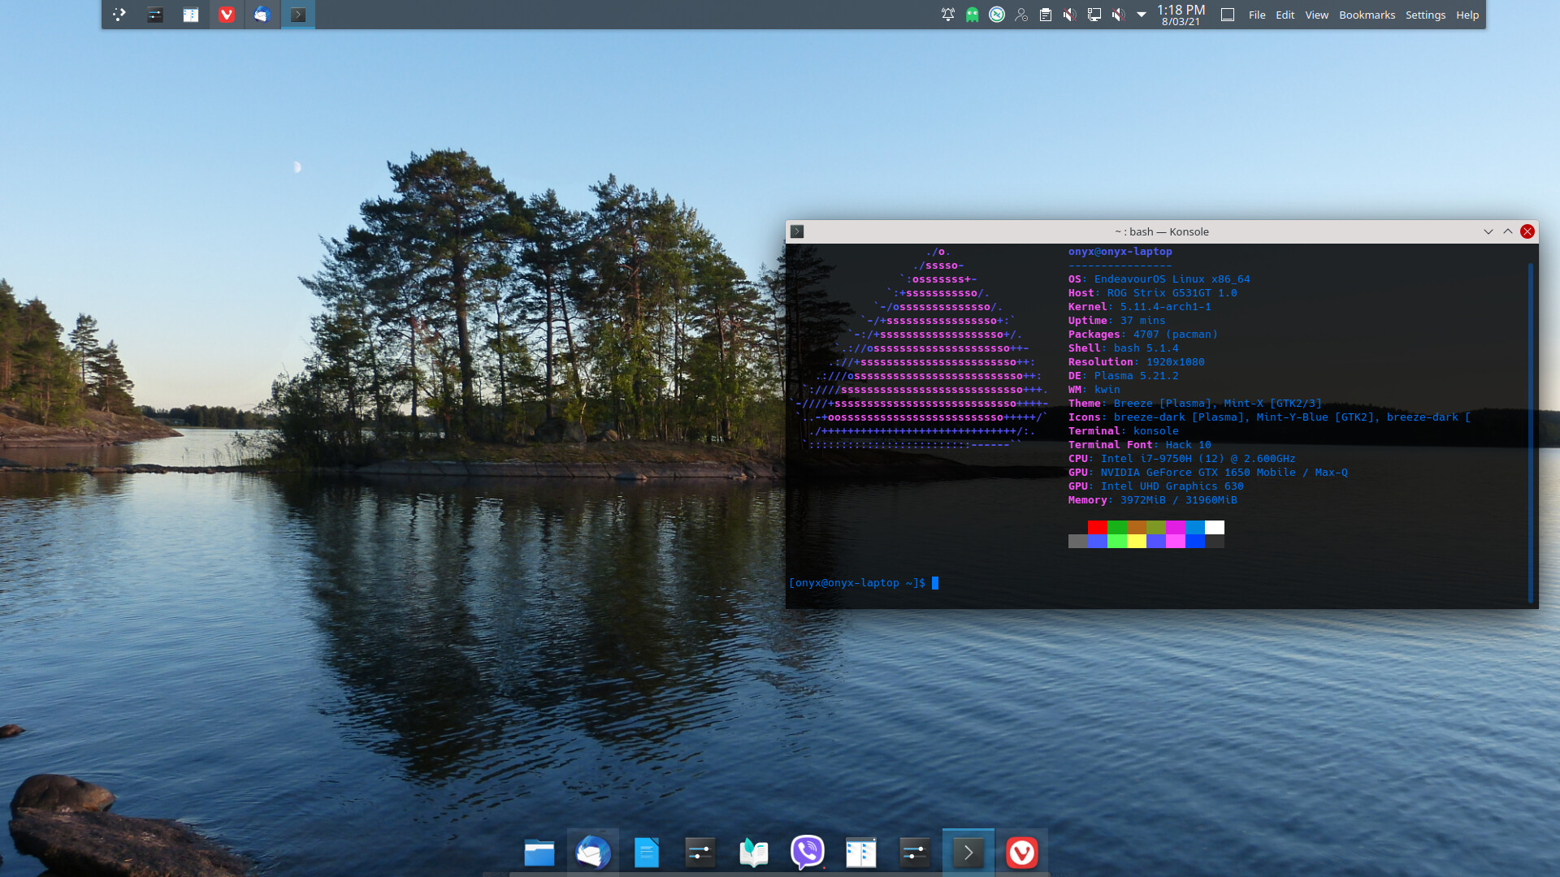Click muted volume icon beside tray arrow
The width and height of the screenshot is (1560, 877).
[1119, 15]
